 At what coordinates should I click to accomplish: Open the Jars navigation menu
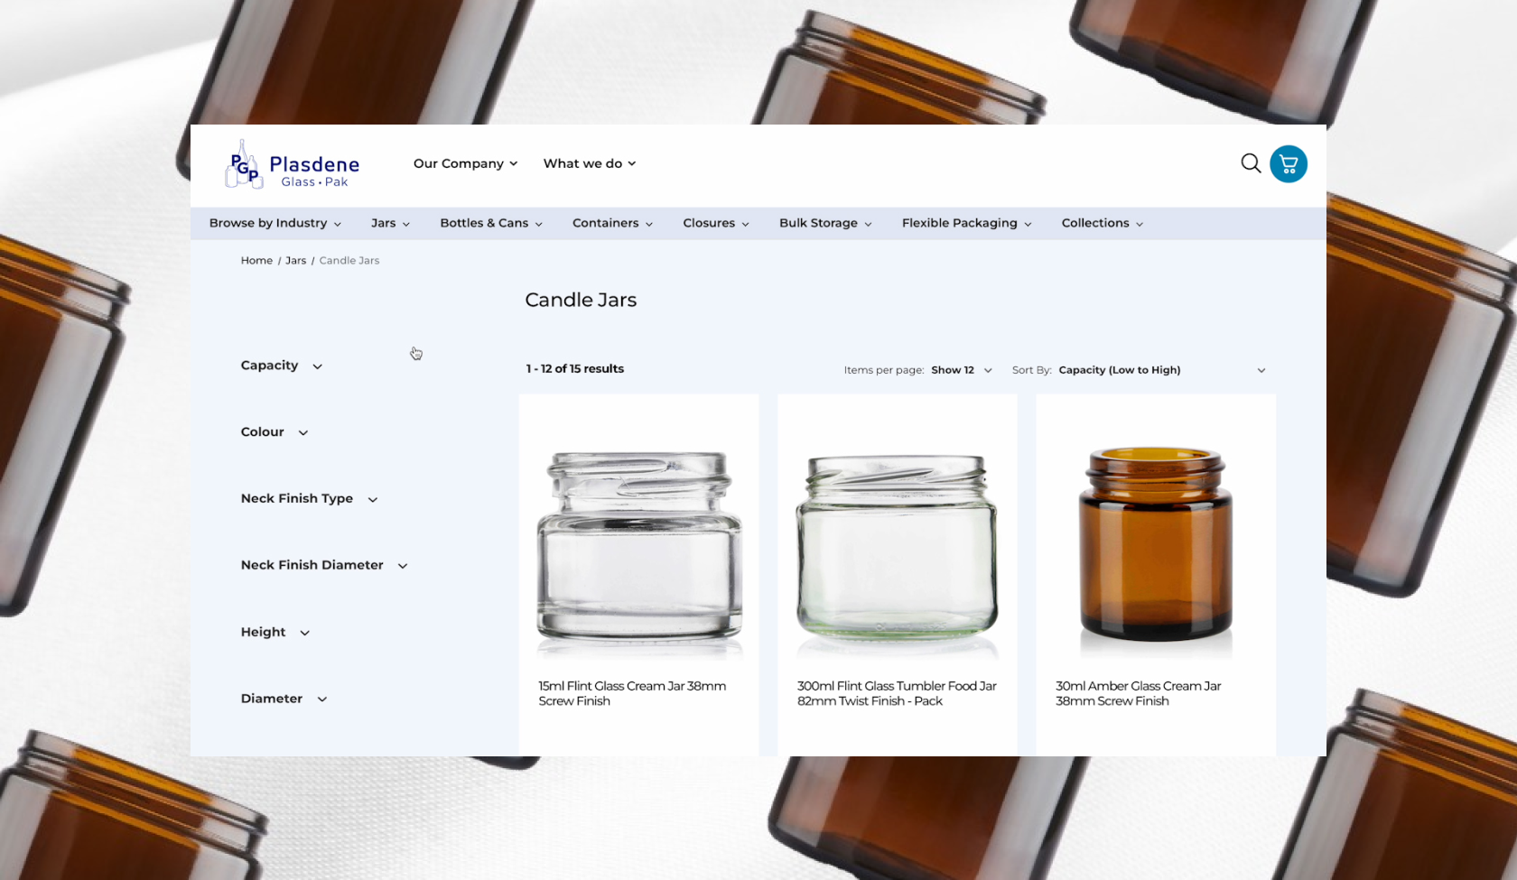pos(390,223)
